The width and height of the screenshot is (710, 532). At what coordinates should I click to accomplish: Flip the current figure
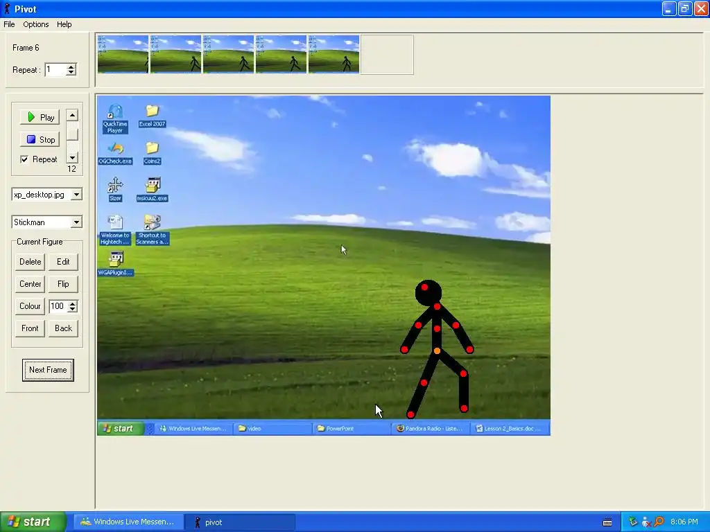coord(63,283)
